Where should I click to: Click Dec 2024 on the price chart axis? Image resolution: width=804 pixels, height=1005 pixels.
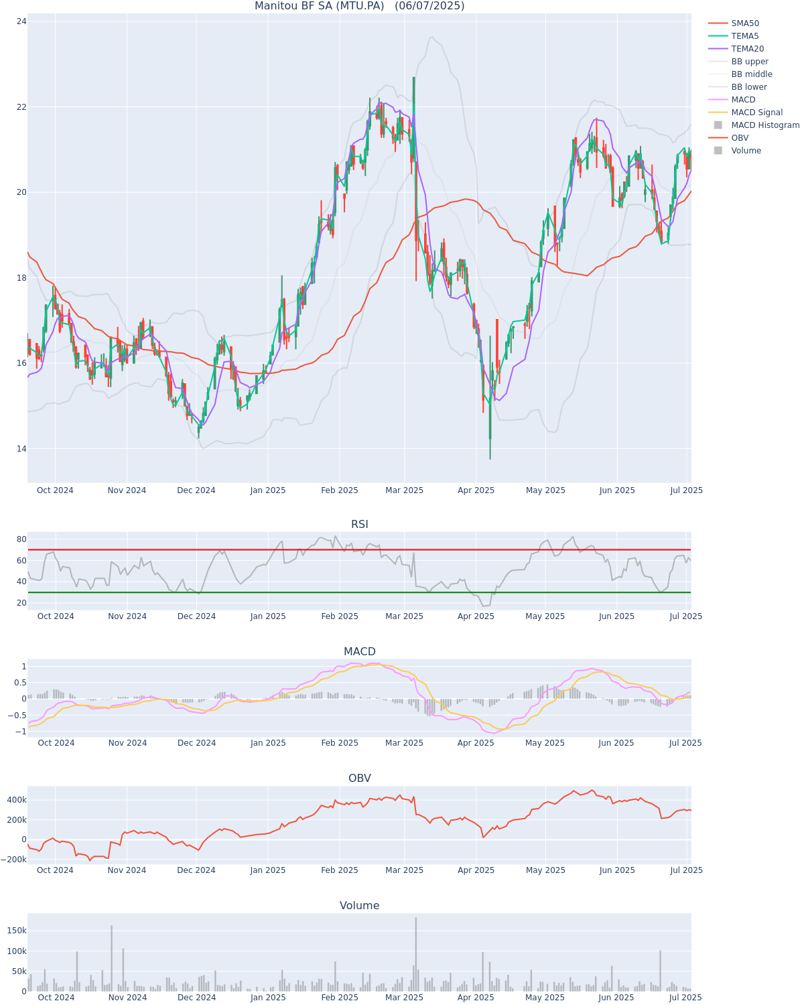[196, 490]
